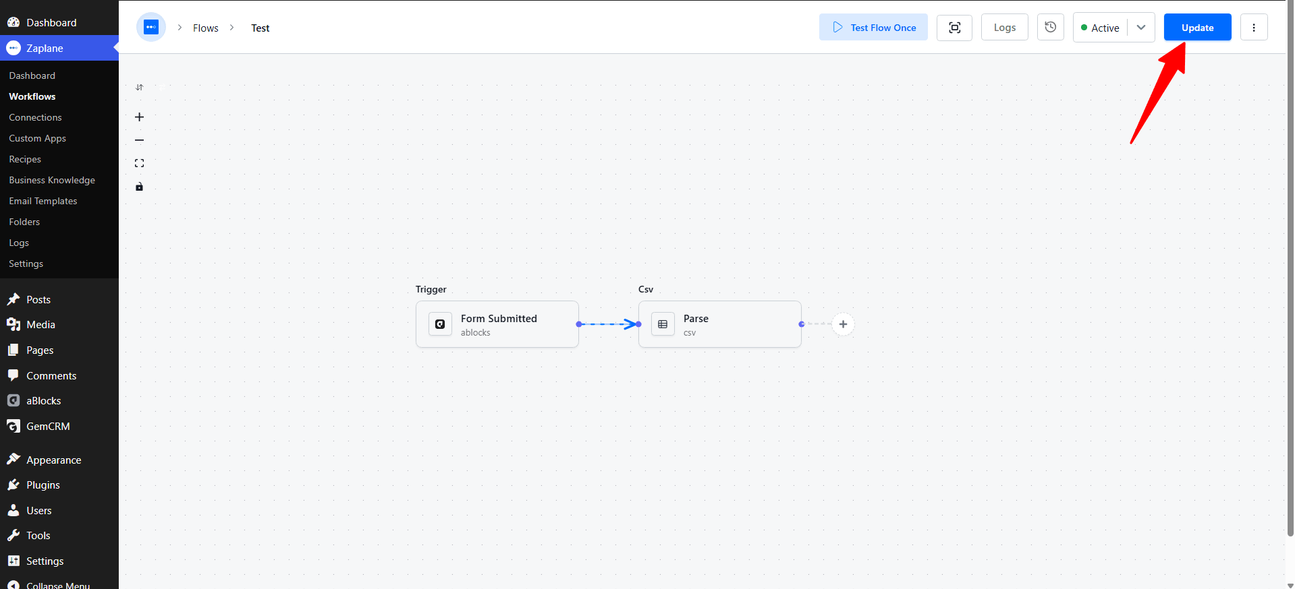Expand the Active status dropdown arrow
The height and width of the screenshot is (589, 1295).
click(x=1141, y=28)
